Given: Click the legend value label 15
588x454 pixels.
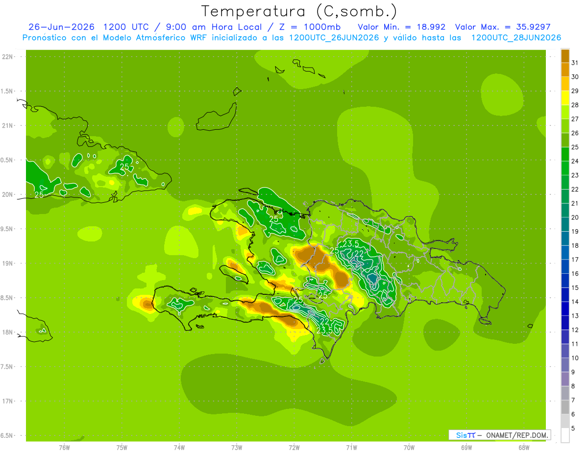Looking at the screenshot, I should click(x=575, y=287).
